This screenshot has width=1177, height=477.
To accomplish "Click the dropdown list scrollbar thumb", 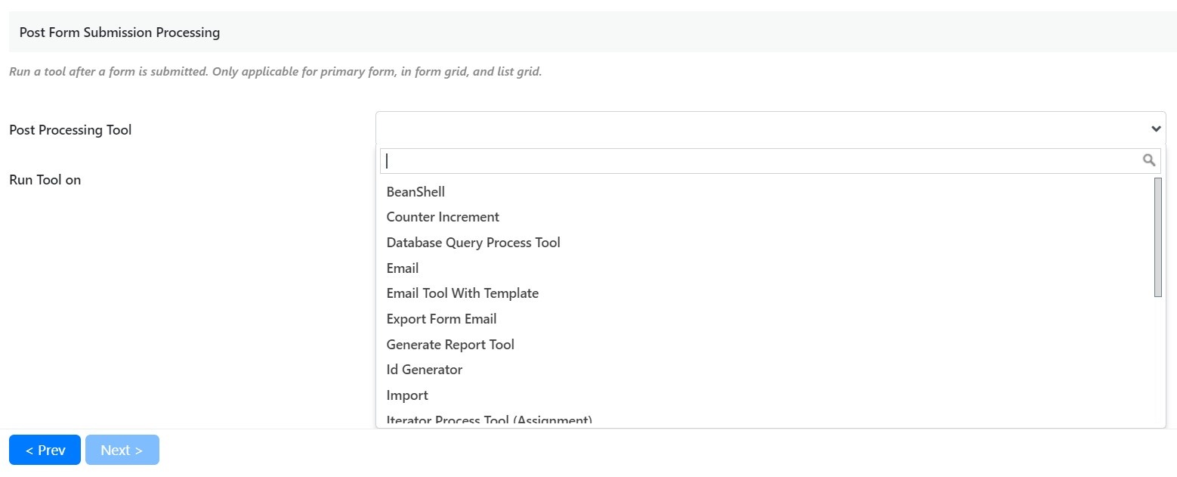I will point(1158,237).
